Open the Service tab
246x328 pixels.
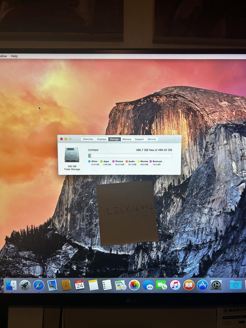pos(152,139)
